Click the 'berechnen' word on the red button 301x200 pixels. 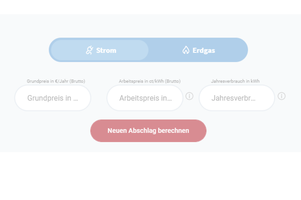173,131
